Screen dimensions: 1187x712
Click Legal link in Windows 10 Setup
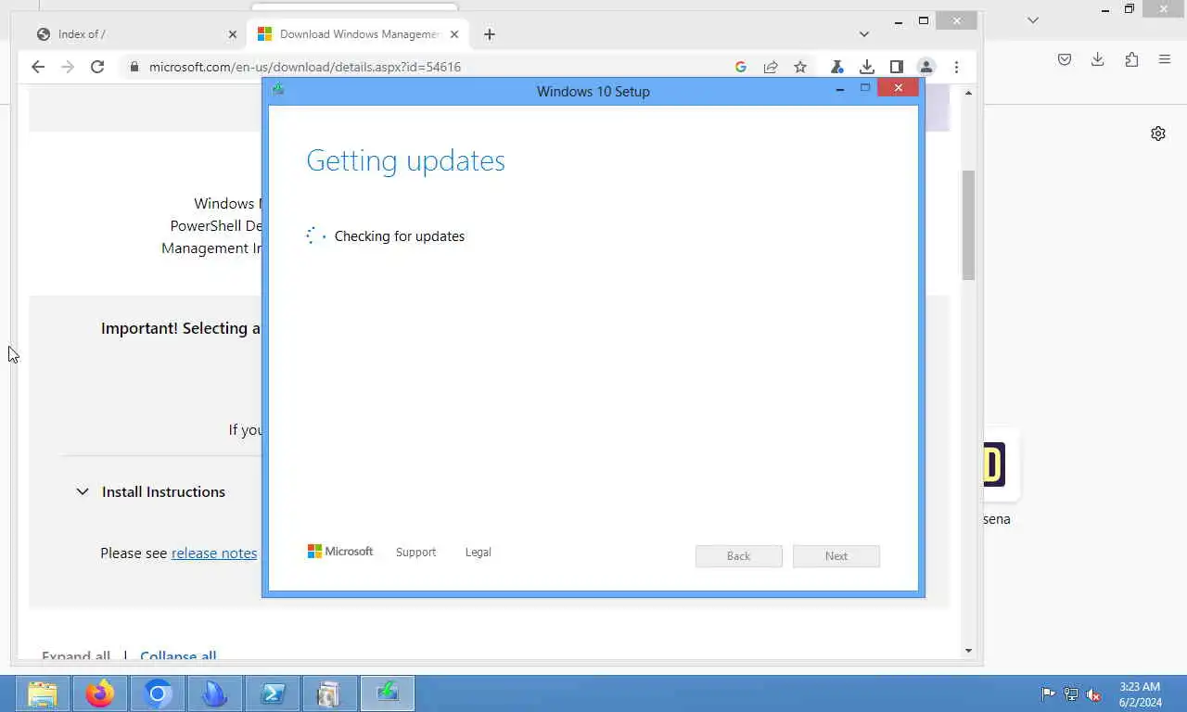pos(478,552)
